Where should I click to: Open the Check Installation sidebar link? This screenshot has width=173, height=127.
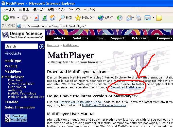21,84
